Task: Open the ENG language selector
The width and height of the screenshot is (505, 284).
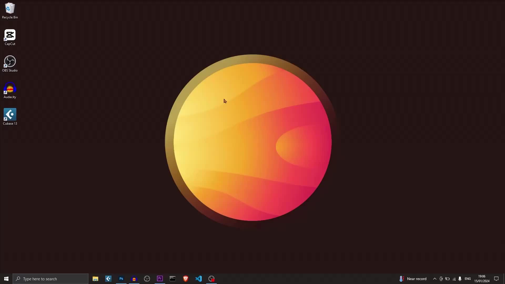Action: (468, 279)
